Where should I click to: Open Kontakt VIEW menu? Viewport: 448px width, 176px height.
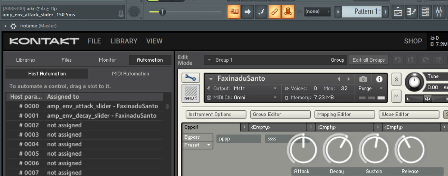pos(154,41)
